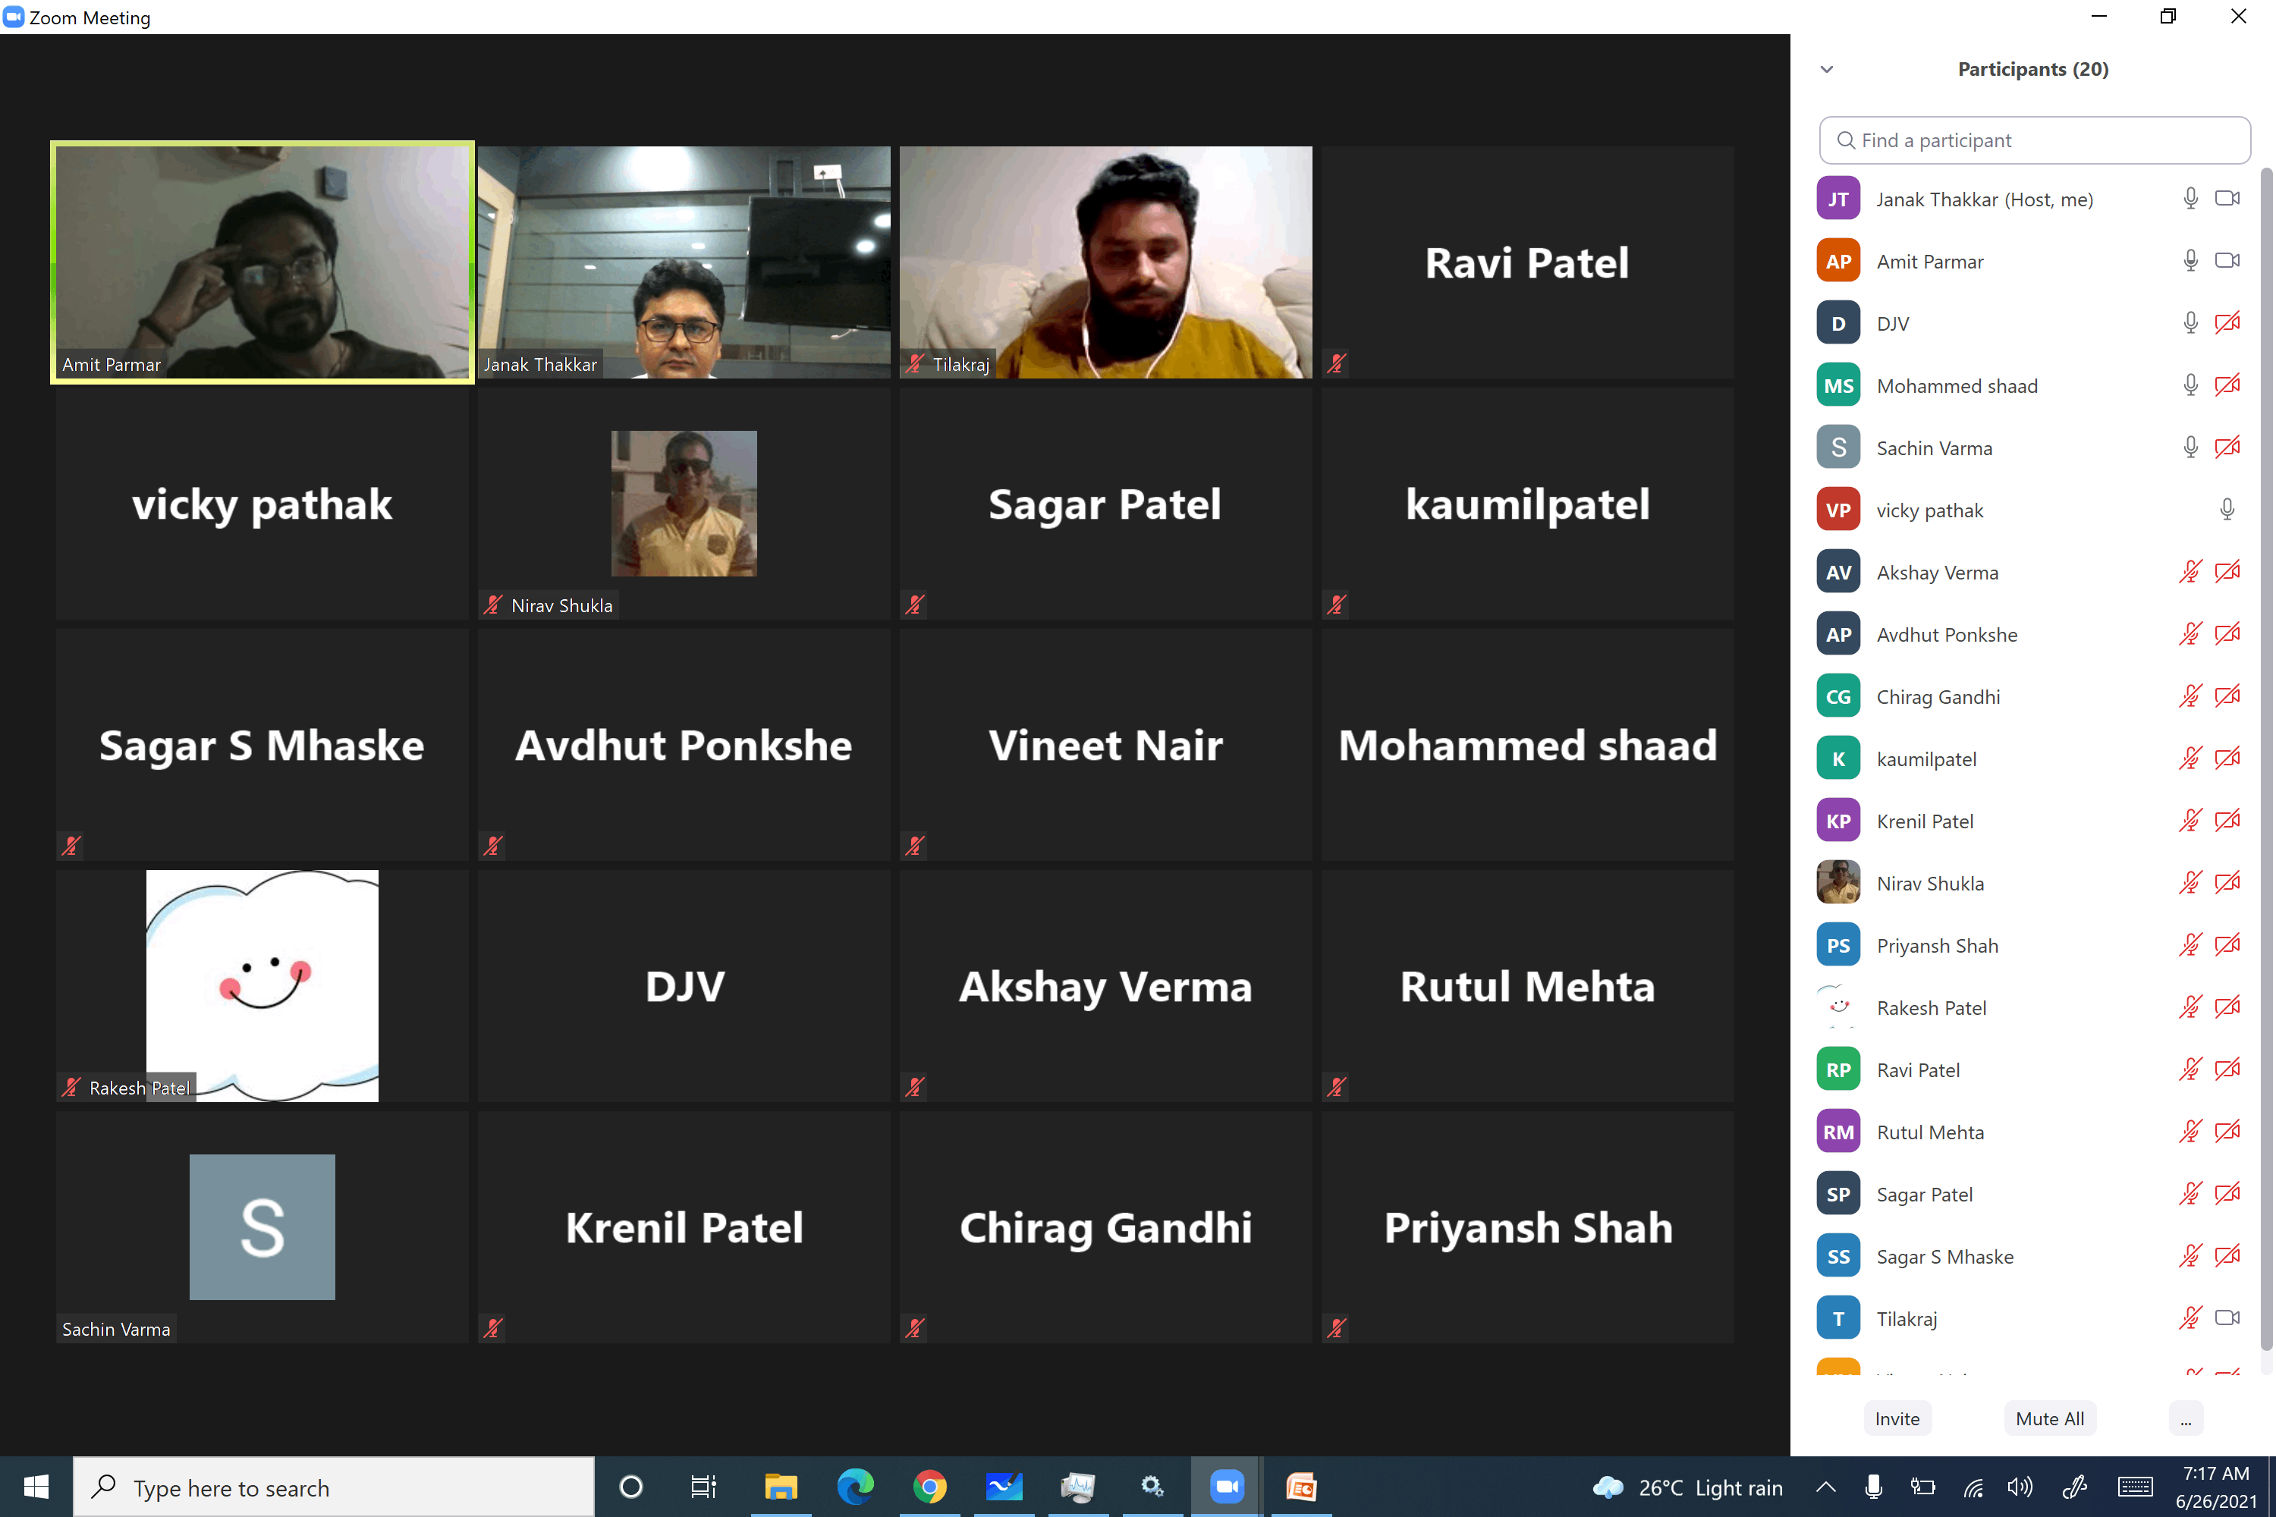Toggle Mohammed shaad's microphone in participants list
This screenshot has width=2276, height=1517.
click(x=2190, y=385)
